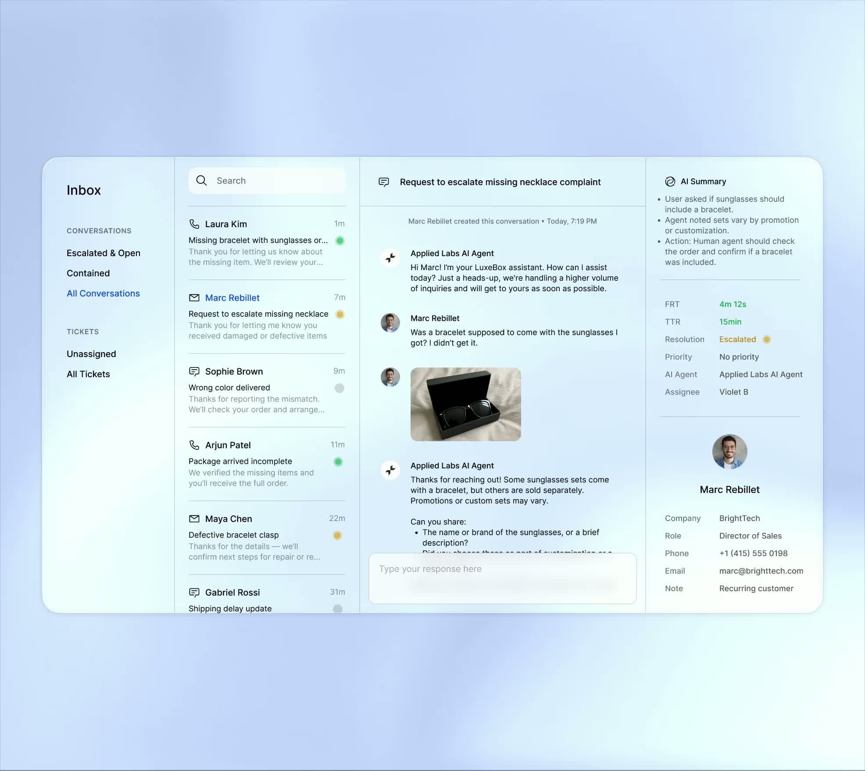Click the search magnifier icon

tap(201, 181)
